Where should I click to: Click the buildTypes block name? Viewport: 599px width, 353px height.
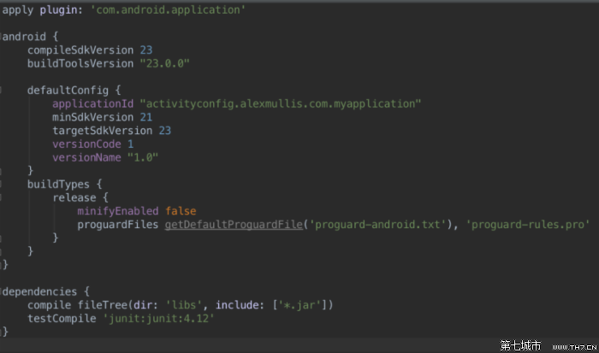pyautogui.click(x=58, y=185)
